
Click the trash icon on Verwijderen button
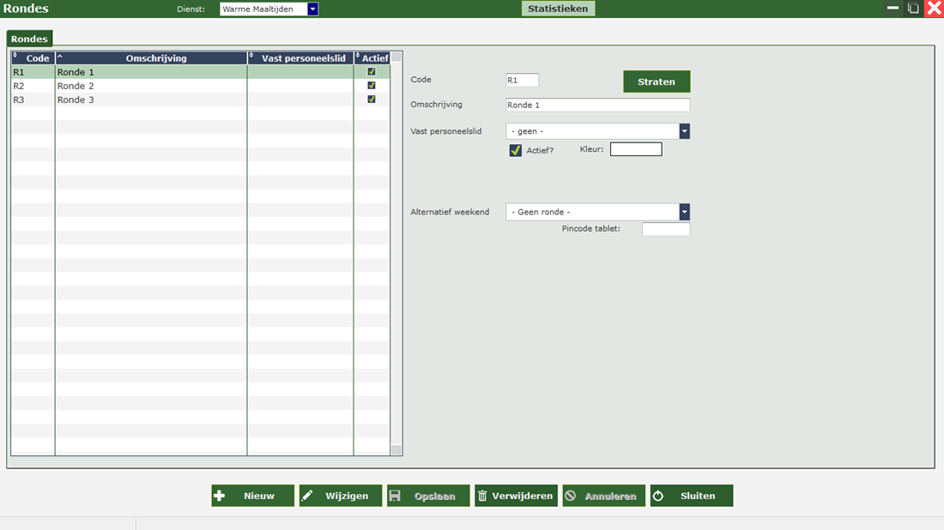pyautogui.click(x=482, y=496)
